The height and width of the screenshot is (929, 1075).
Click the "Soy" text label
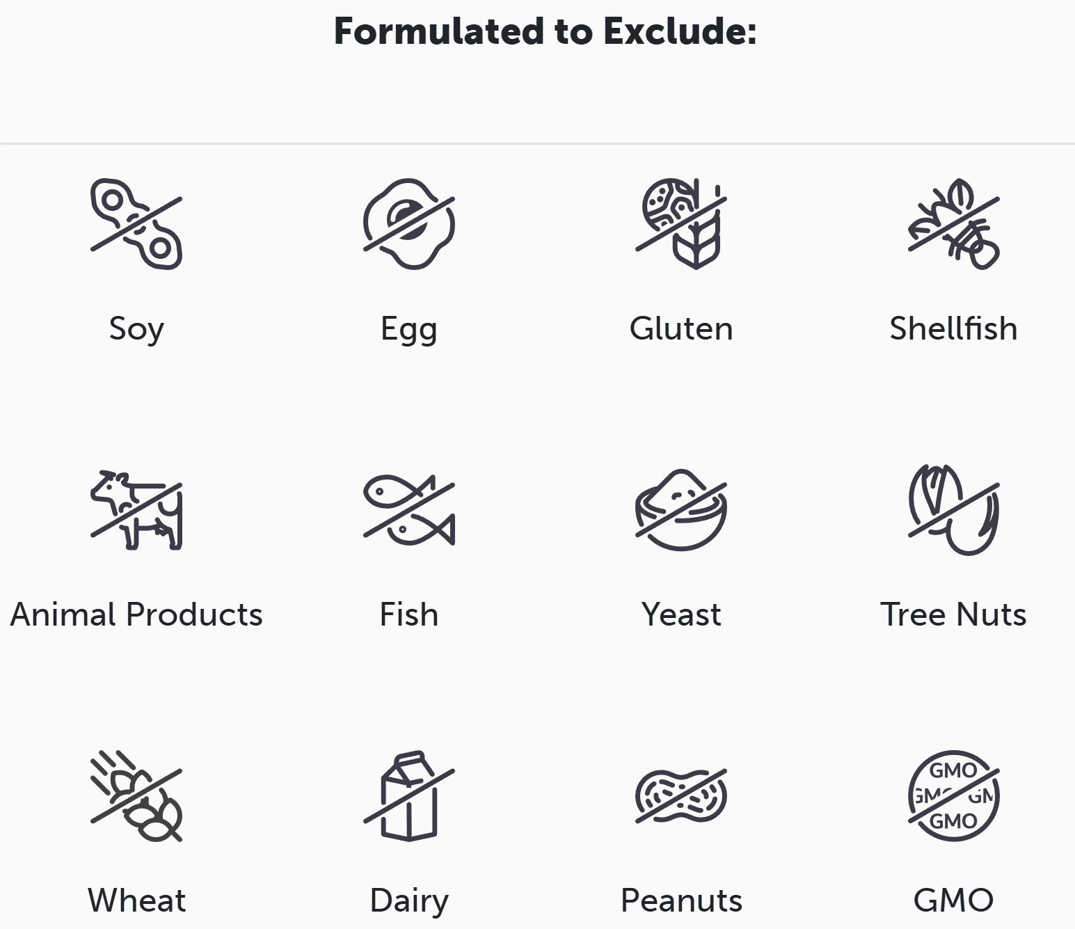[x=136, y=328]
